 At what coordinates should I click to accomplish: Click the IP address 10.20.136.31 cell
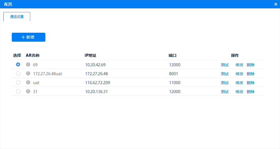click(96, 92)
